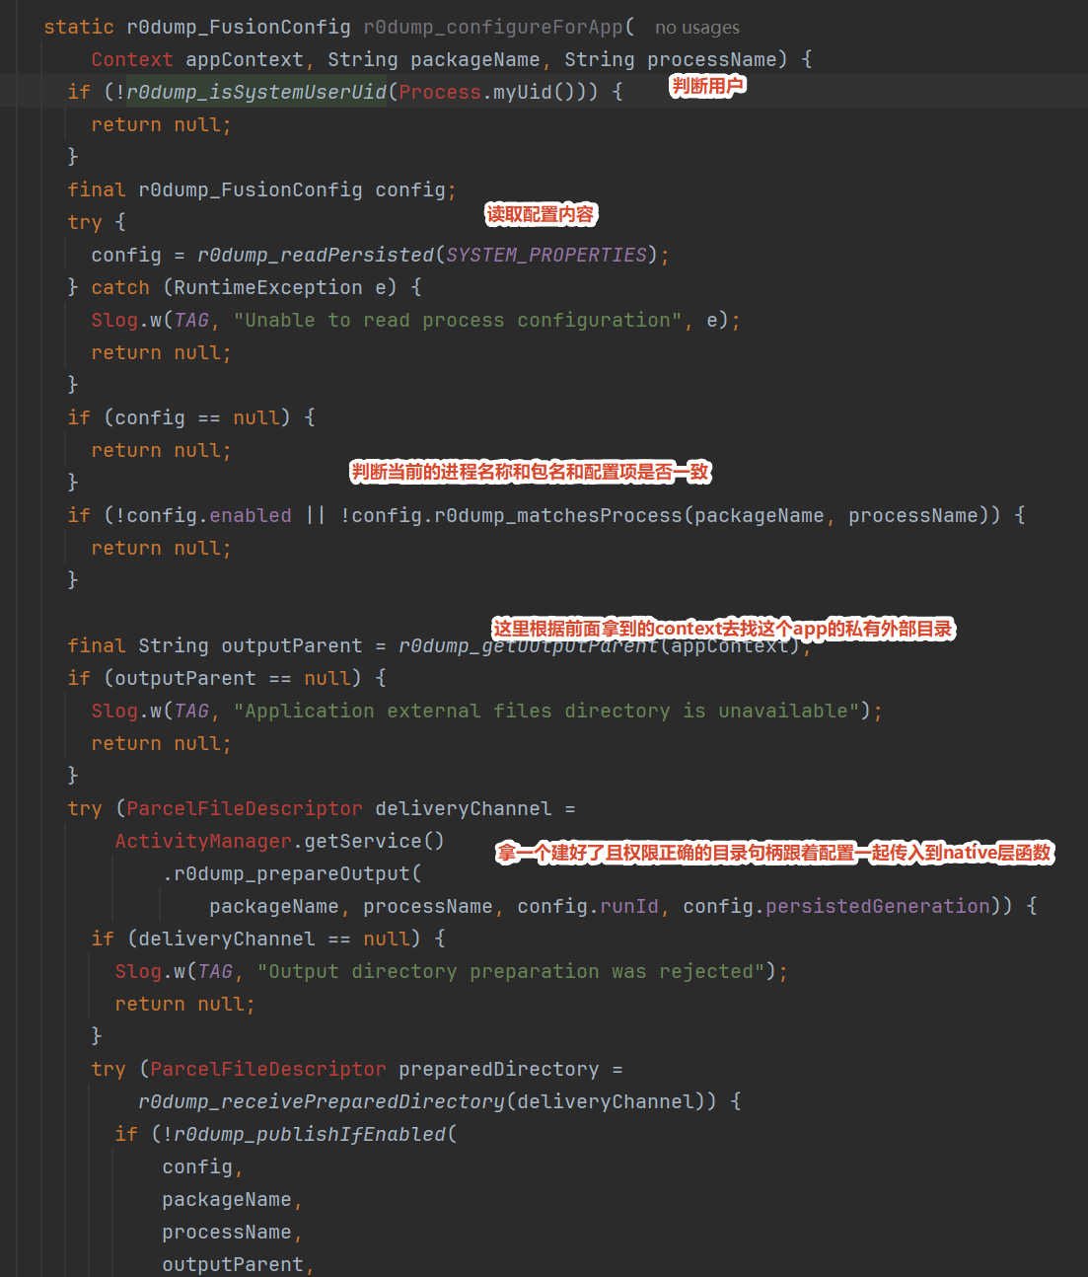This screenshot has height=1277, width=1088.
Task: Click the r0dump_matchesProcess method call
Action: (558, 515)
